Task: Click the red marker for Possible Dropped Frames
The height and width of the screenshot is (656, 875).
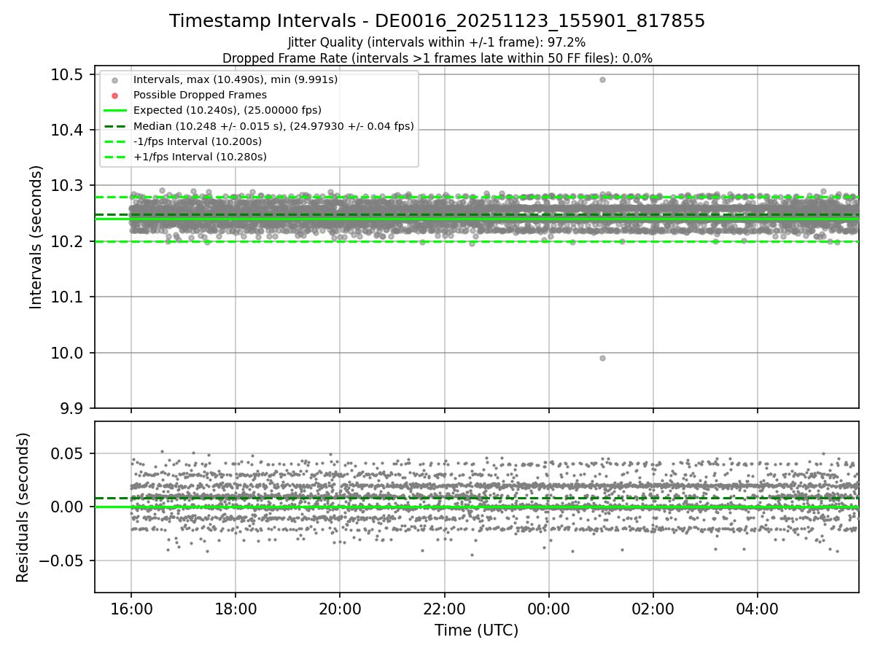Action: (114, 95)
